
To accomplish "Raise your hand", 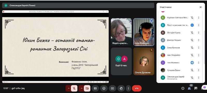I will click(x=121, y=88).
